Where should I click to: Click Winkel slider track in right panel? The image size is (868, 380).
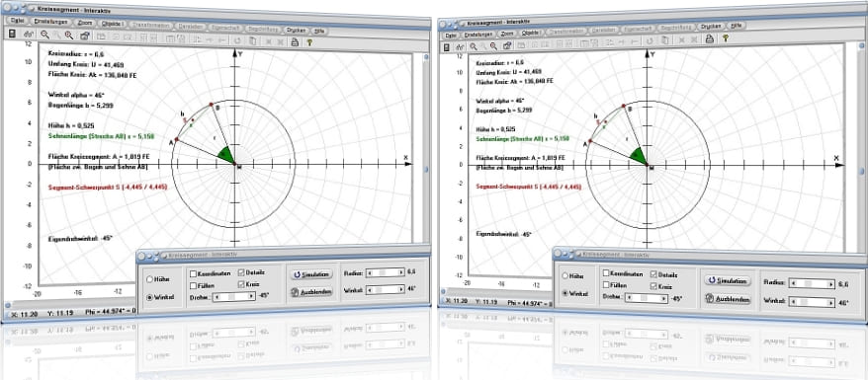pos(812,303)
